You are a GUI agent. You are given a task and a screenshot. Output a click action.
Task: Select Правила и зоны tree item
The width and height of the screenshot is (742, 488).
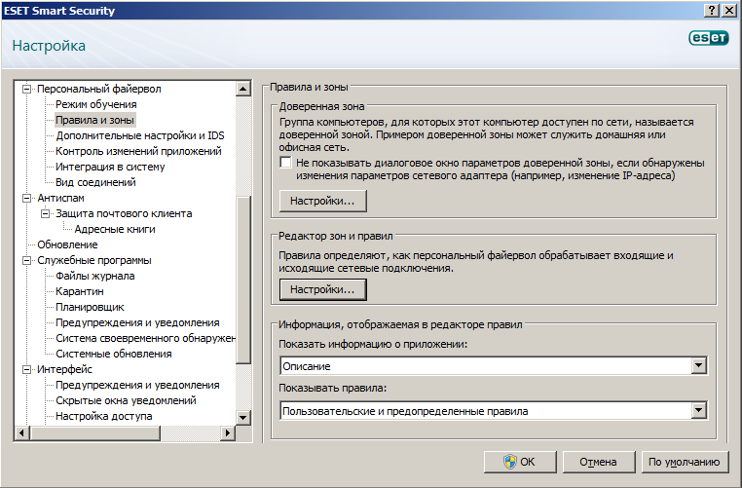(95, 120)
